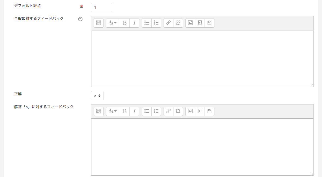Click inside the 解答「○」に対するフィードバック text area
Screen dimensions: 322x177
202,147
